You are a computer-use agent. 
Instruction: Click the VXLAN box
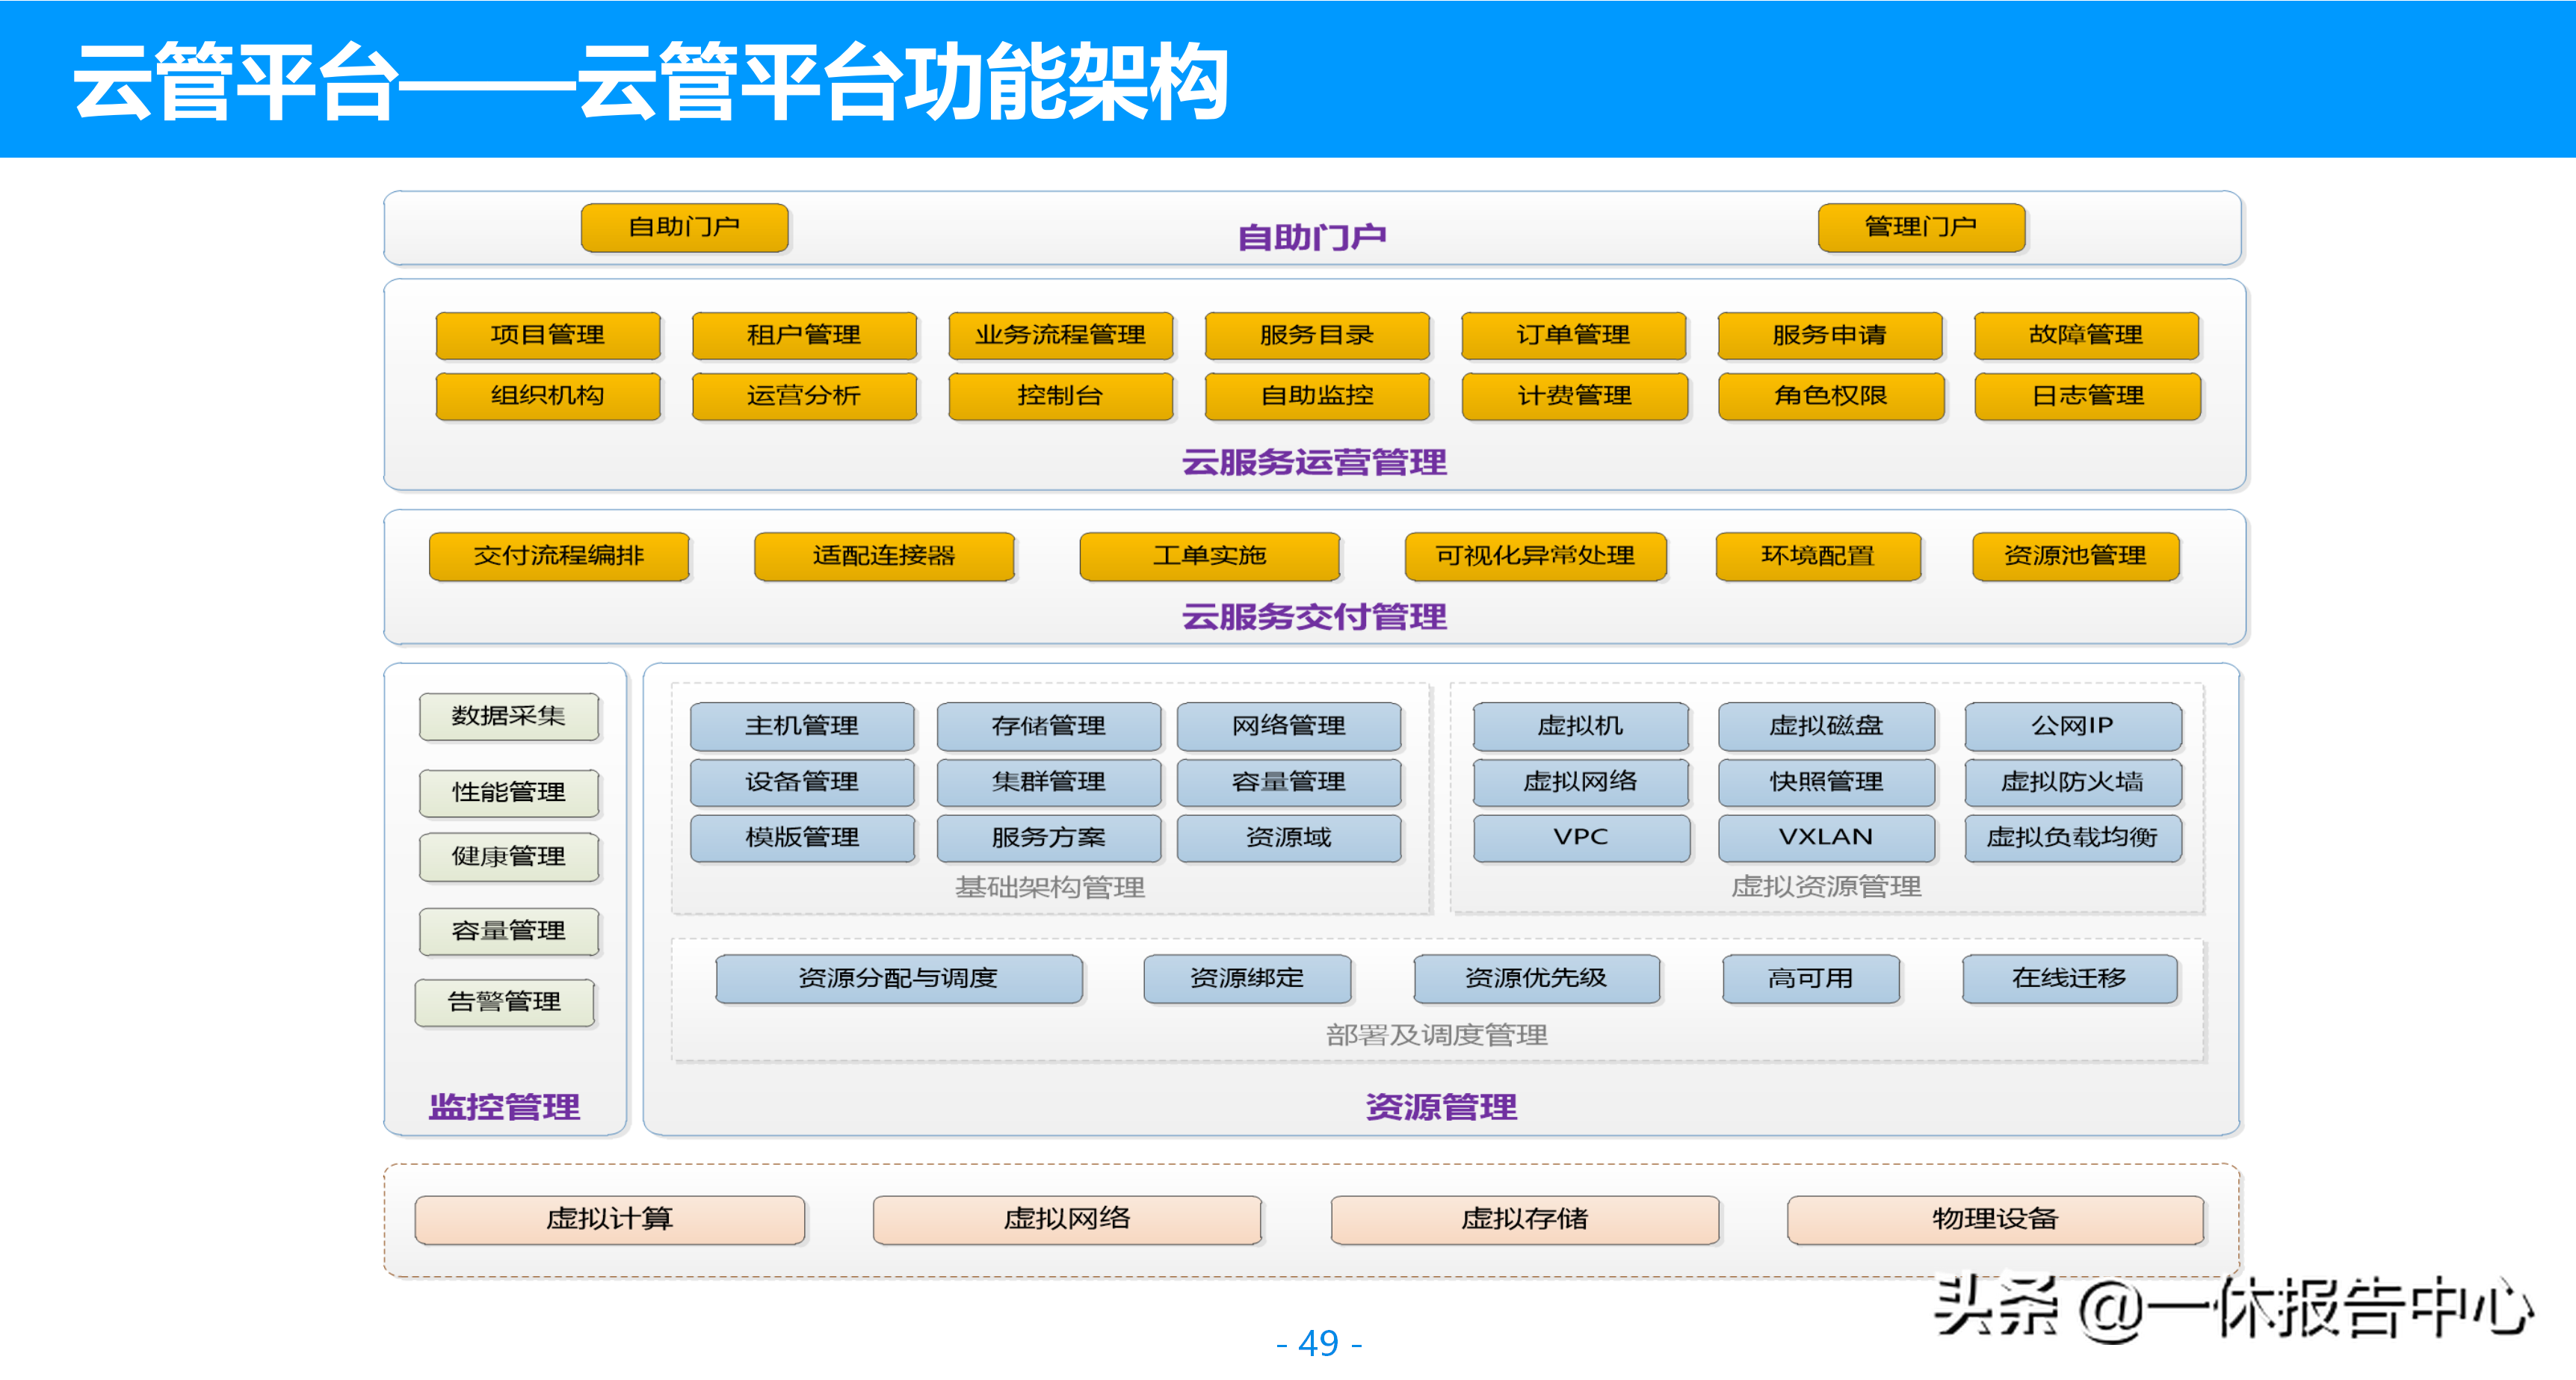point(1826,838)
